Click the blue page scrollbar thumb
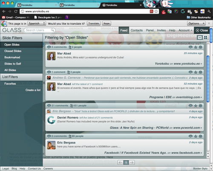 pos(208,79)
